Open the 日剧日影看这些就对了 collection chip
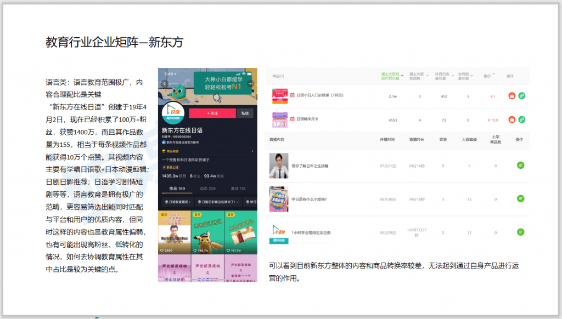Image resolution: width=562 pixels, height=319 pixels. point(218,202)
